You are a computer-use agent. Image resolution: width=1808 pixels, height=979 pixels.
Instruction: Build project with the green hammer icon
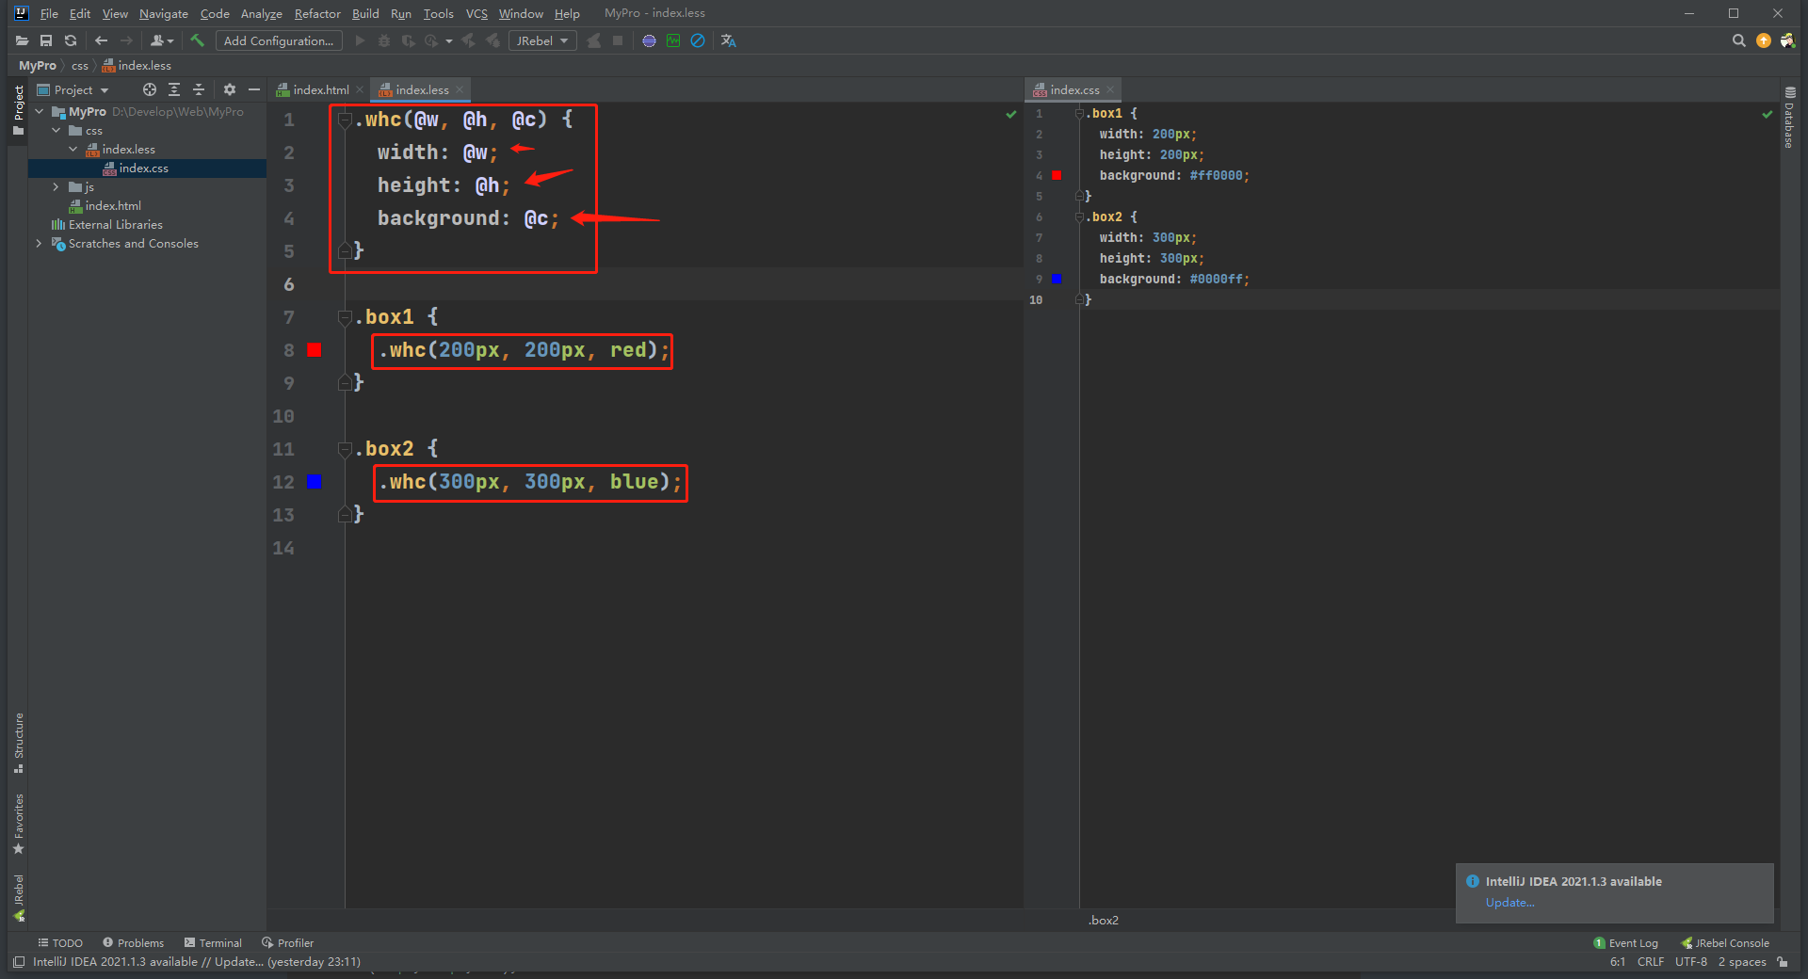pos(198,40)
